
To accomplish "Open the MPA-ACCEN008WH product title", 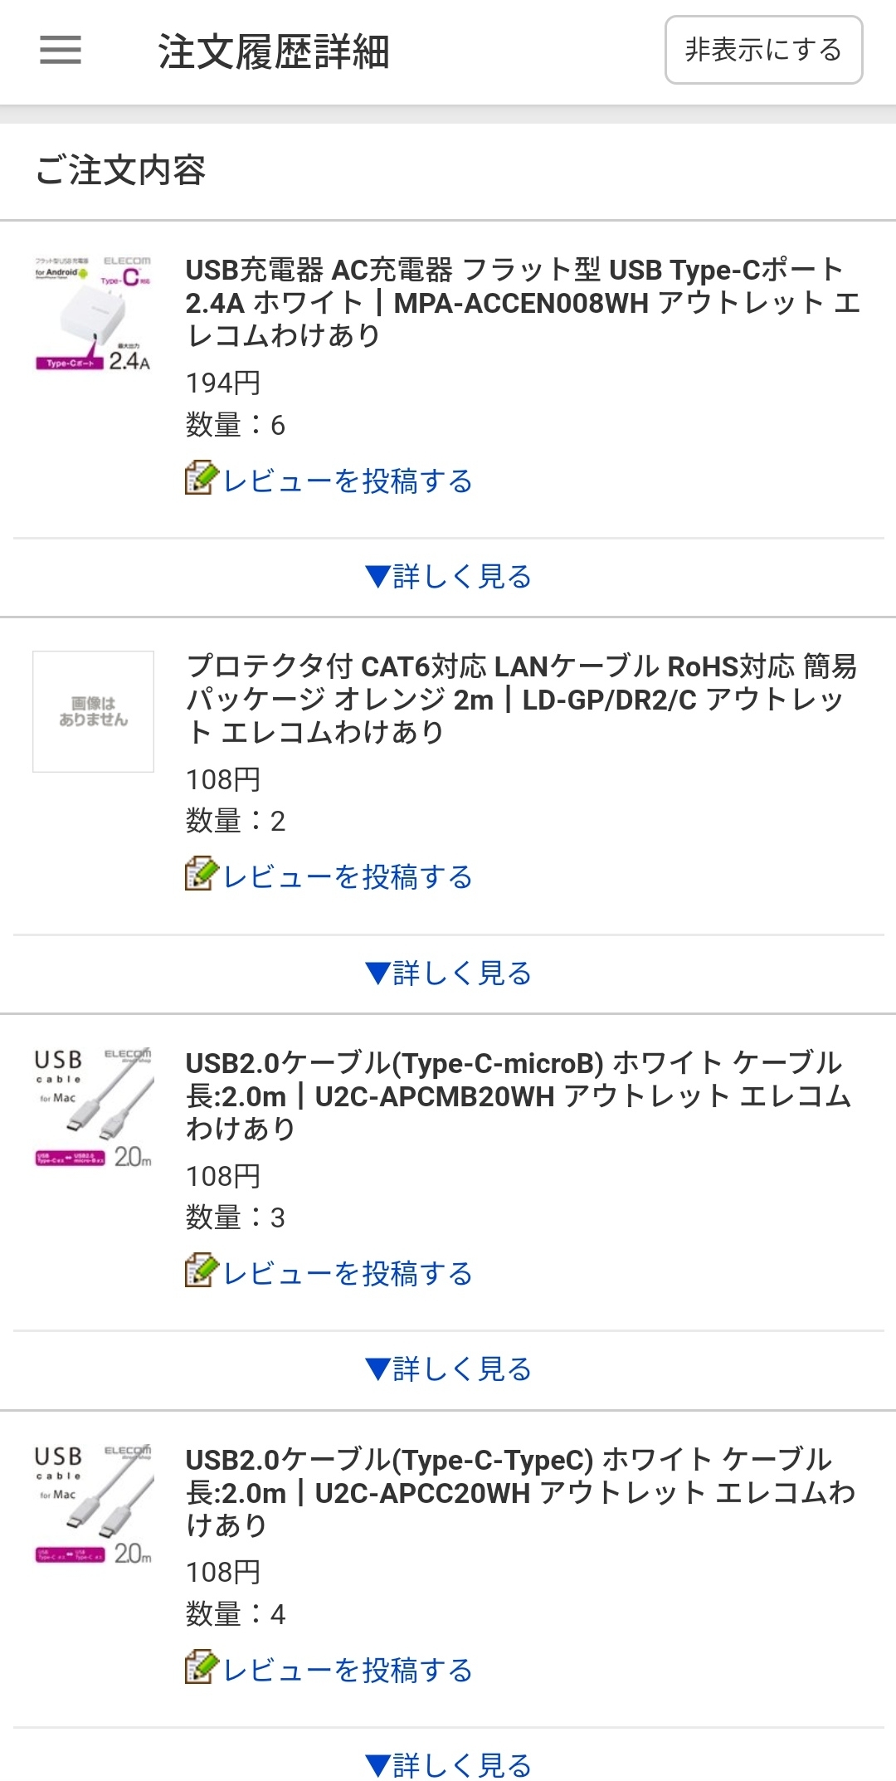I will 523,303.
